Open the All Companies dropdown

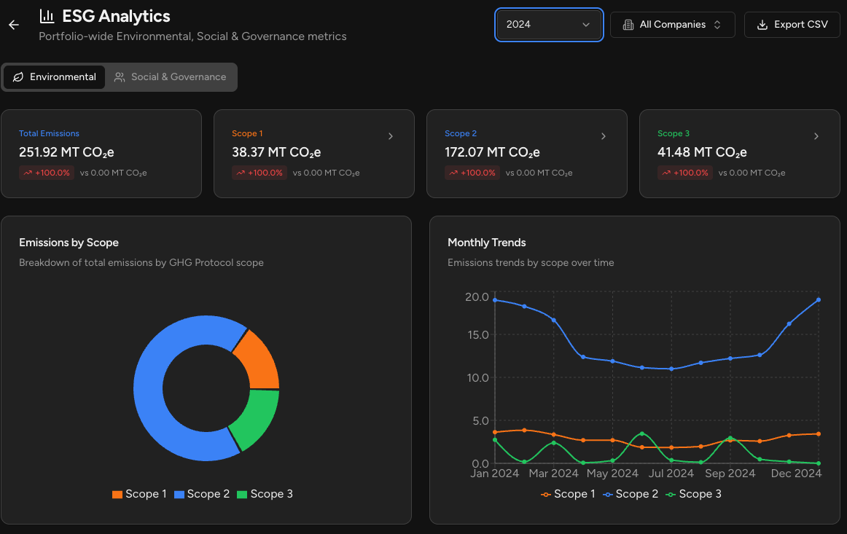coord(671,24)
